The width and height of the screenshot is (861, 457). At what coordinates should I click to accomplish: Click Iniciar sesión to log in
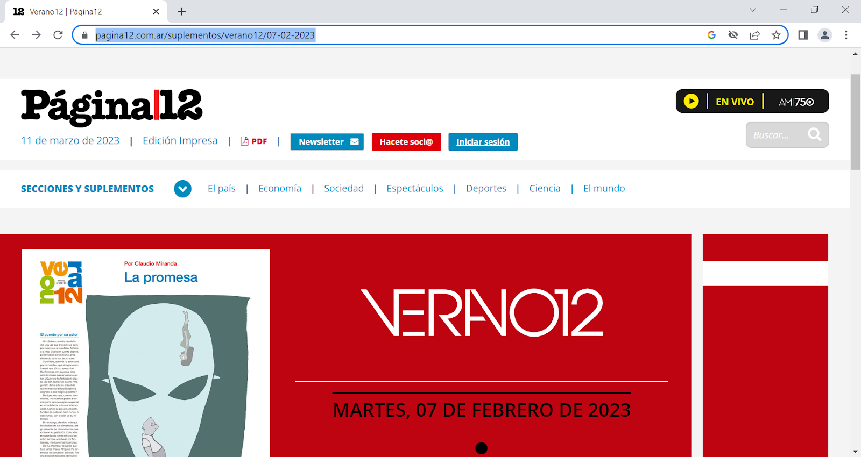pyautogui.click(x=483, y=142)
